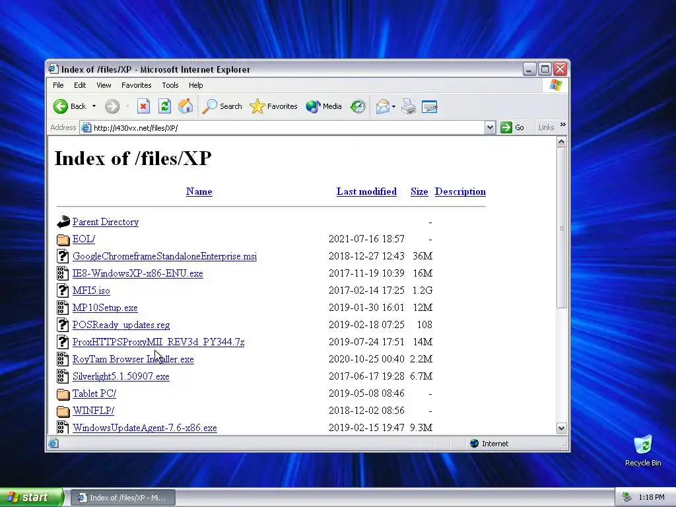This screenshot has height=507, width=676.
Task: Click the History clock icon
Action: pos(357,106)
